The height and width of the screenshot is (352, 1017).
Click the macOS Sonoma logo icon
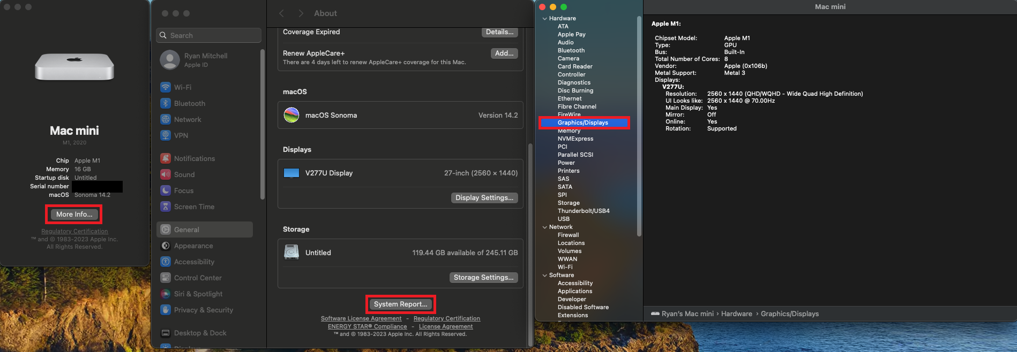click(x=291, y=115)
